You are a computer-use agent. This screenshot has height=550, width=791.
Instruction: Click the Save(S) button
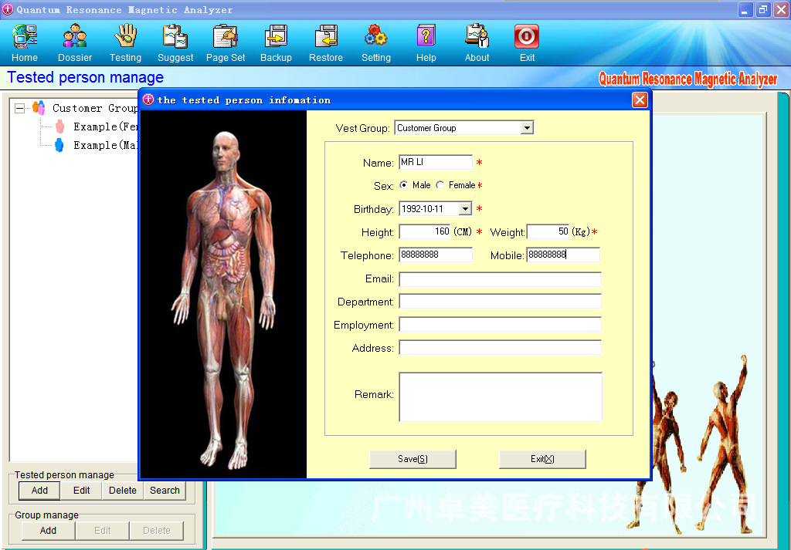coord(412,459)
